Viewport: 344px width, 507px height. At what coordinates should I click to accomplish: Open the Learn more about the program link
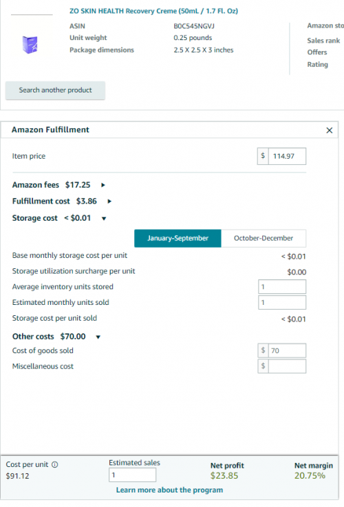[x=169, y=490]
